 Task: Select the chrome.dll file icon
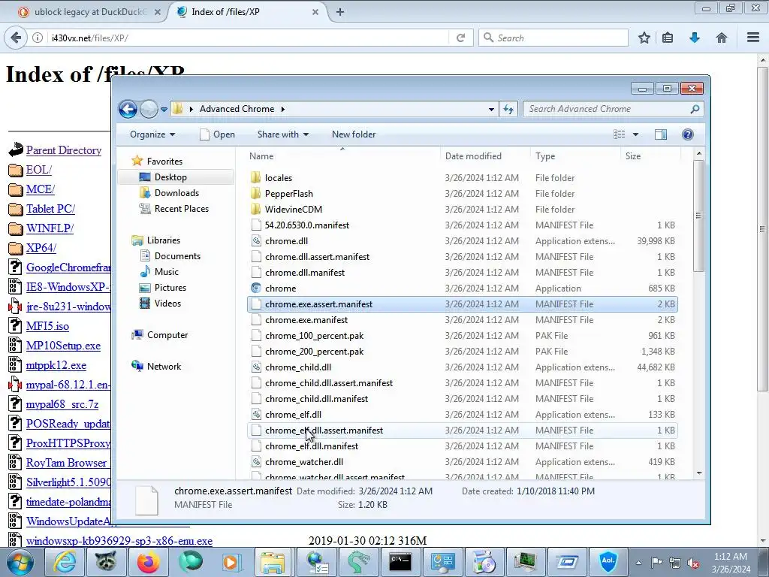[255, 241]
